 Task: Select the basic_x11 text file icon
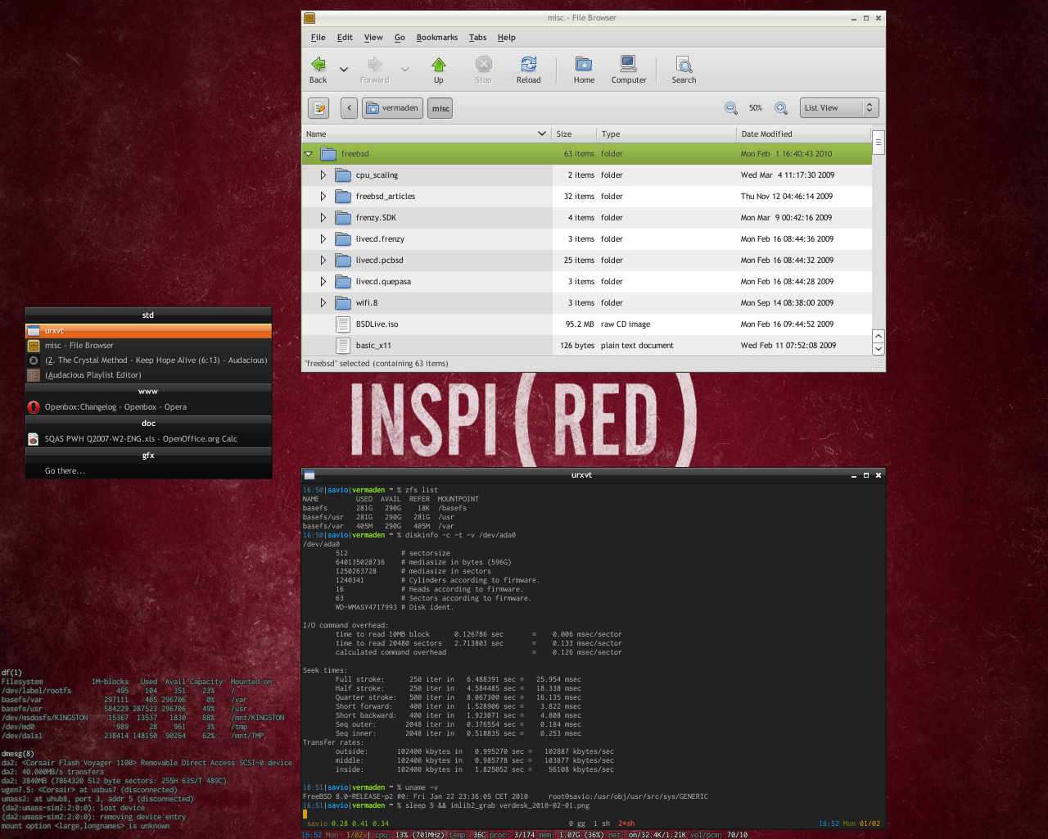pyautogui.click(x=343, y=346)
